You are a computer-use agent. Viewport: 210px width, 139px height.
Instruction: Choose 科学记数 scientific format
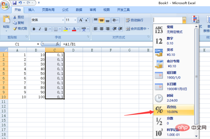(x=174, y=132)
